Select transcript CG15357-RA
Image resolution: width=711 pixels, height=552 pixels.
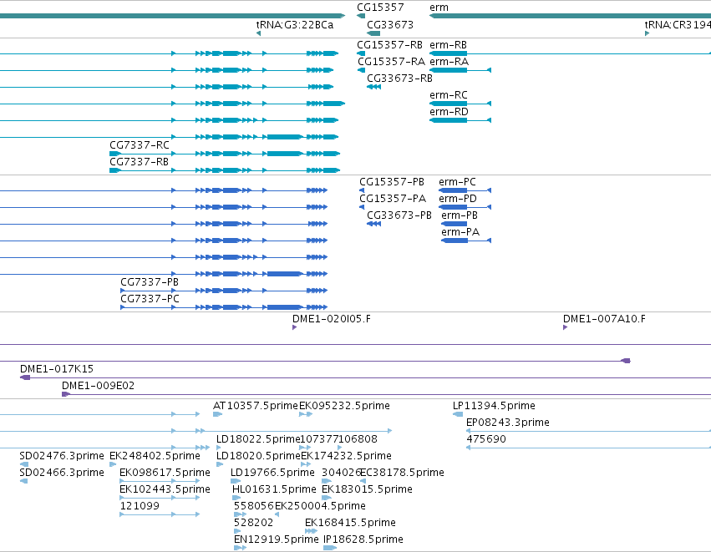[x=391, y=62]
